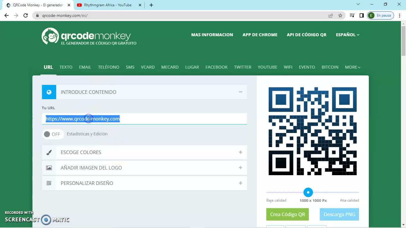Go back with the browser back arrow
The width and height of the screenshot is (406, 228).
(7, 15)
